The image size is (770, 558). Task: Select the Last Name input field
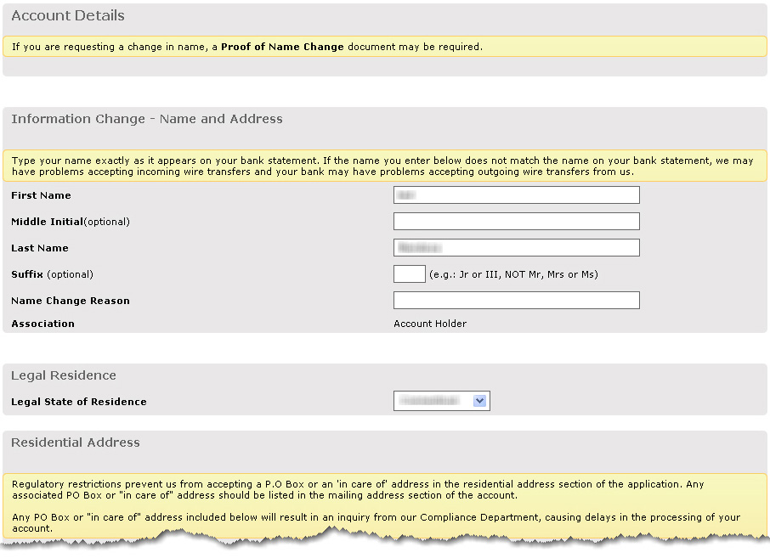pyautogui.click(x=516, y=248)
